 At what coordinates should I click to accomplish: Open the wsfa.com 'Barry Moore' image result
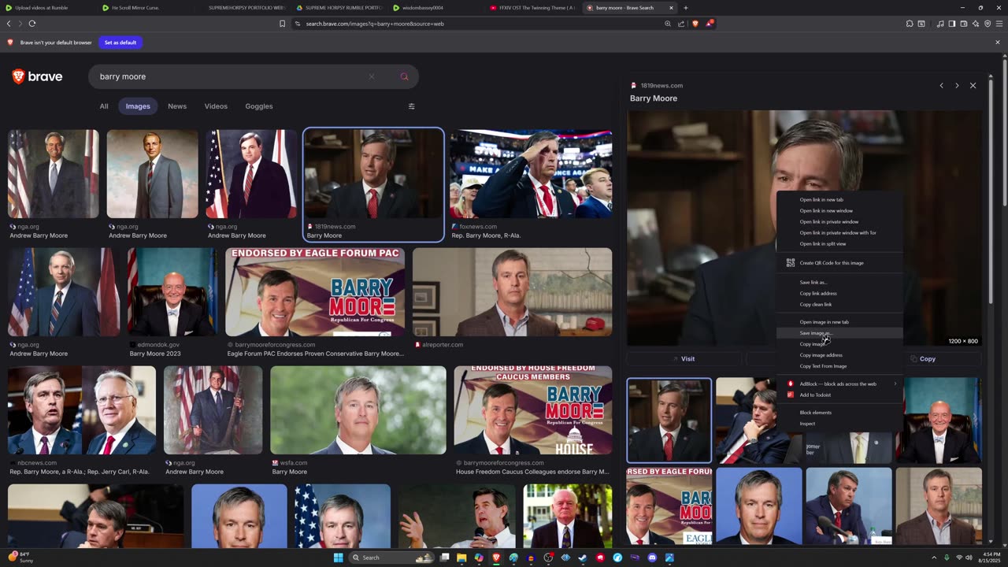pos(358,410)
